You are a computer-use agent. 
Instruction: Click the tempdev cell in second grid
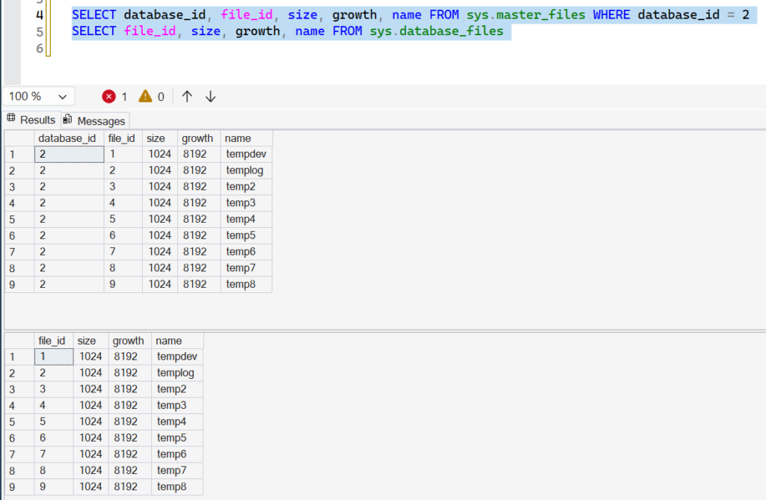tap(177, 357)
